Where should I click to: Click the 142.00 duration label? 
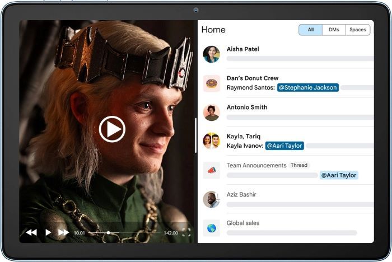pos(171,233)
